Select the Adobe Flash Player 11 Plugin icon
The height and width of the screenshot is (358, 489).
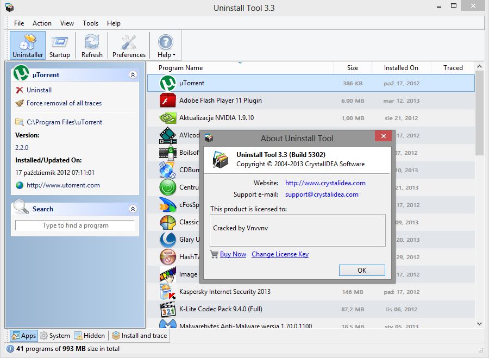pyautogui.click(x=168, y=101)
